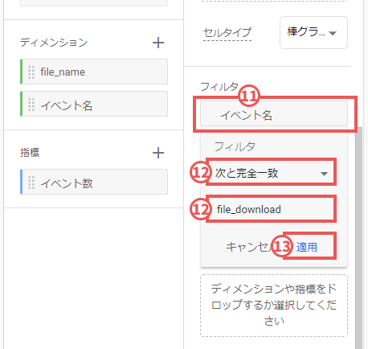Viewport: 368px width, 349px height.
Task: Click dropdown arrow beside 次と完全一致
Action: coord(324,174)
